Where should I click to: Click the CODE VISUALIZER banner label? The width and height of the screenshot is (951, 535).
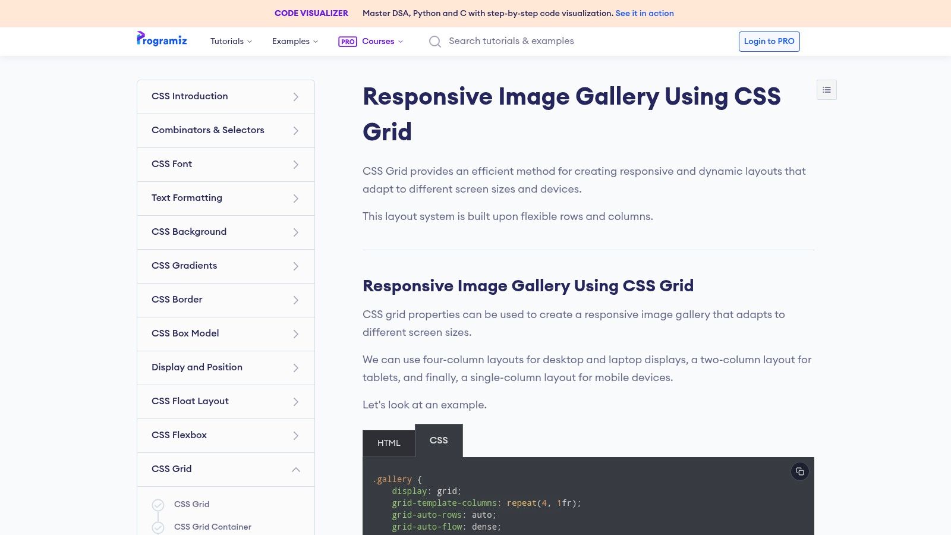[x=311, y=13]
